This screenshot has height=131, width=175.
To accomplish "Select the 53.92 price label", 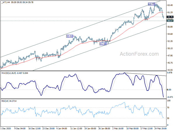I will [x=70, y=36].
